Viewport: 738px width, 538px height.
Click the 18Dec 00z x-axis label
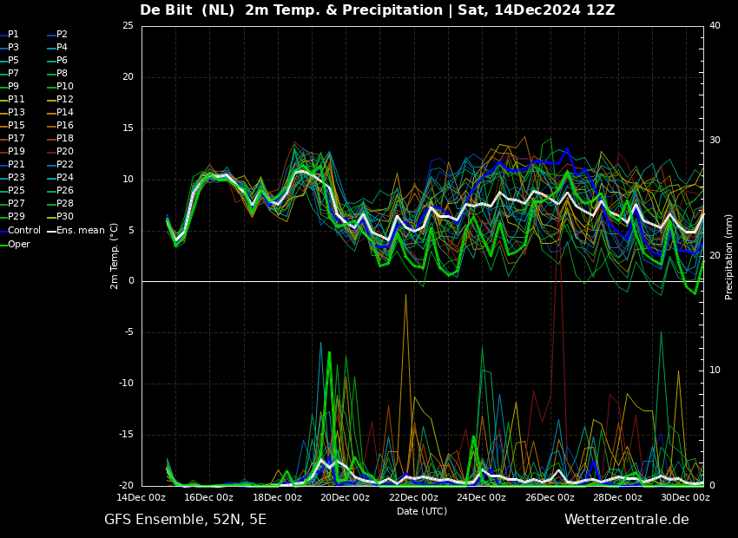click(x=277, y=498)
